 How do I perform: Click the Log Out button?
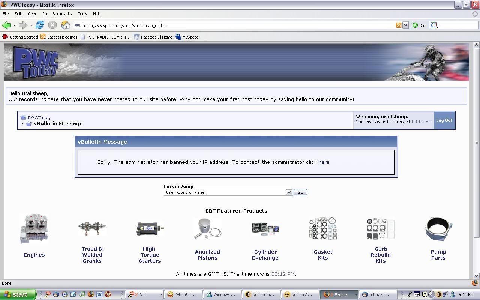(x=444, y=120)
